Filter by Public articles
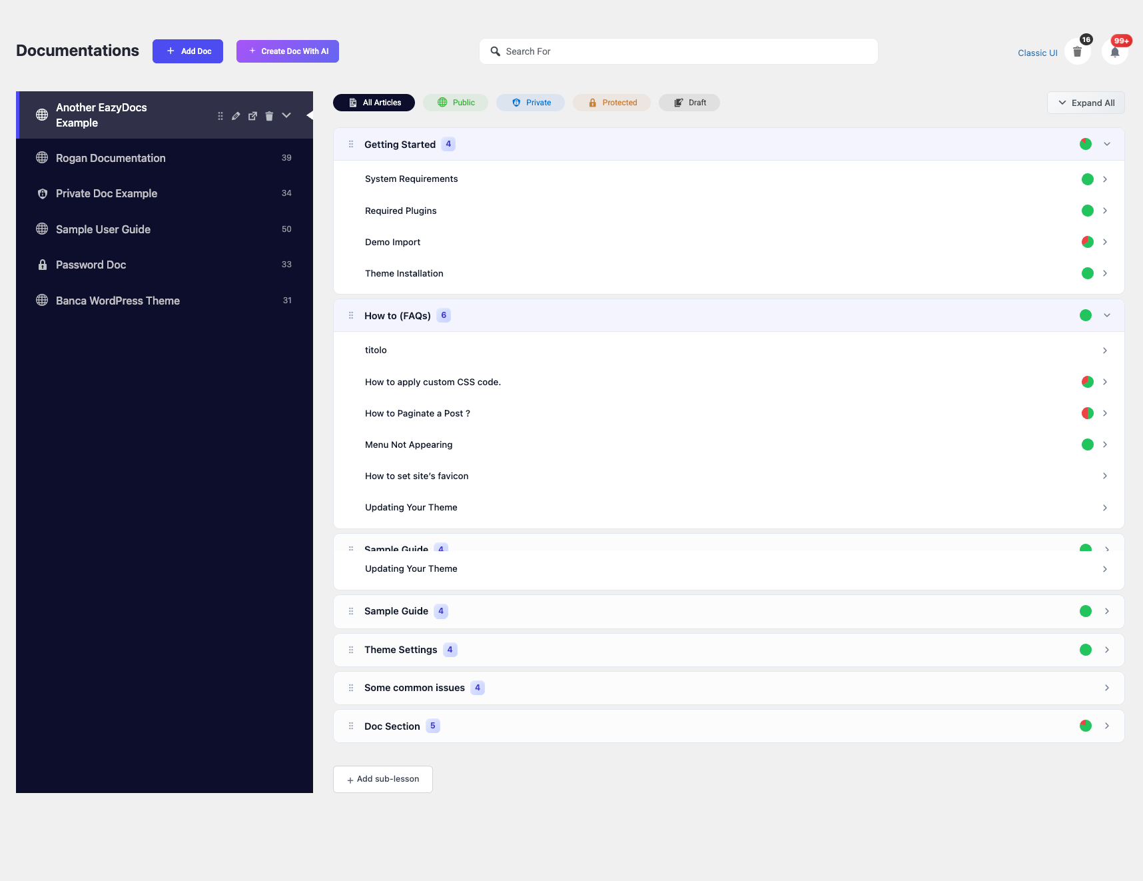This screenshot has height=881, width=1143. pyautogui.click(x=456, y=103)
